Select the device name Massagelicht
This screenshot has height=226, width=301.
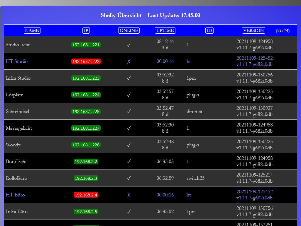point(19,128)
